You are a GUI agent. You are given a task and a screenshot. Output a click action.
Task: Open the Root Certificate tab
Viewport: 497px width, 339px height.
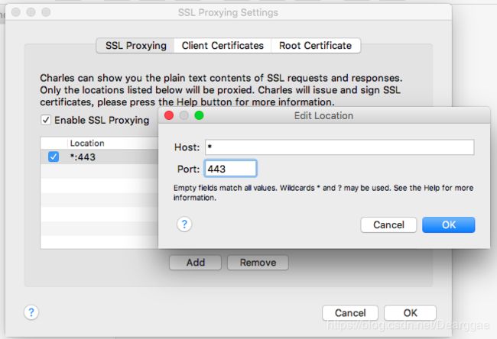315,46
